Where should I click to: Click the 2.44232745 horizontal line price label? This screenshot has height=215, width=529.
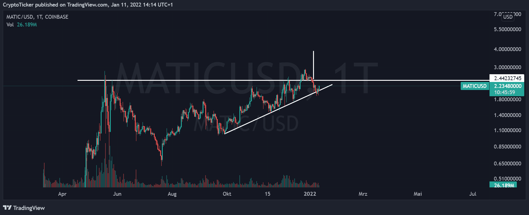[x=507, y=78]
